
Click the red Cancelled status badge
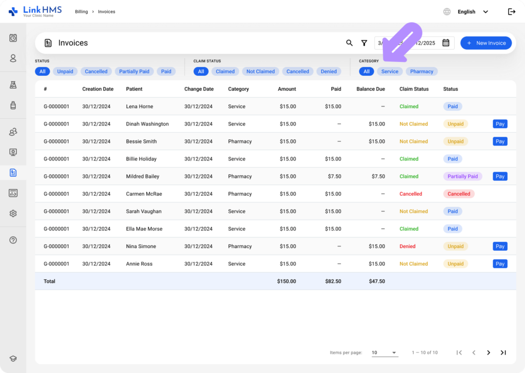(x=459, y=194)
